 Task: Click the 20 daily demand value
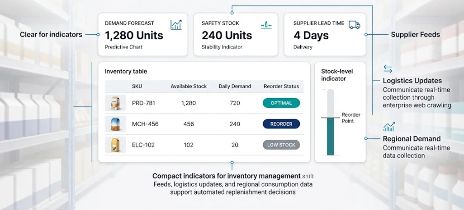(x=235, y=145)
